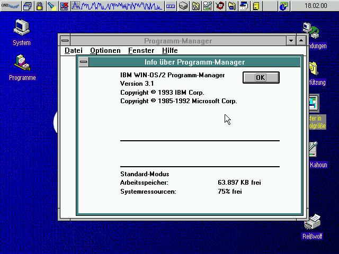
Task: Click the red telephone-style icon in the tray
Action: coord(220,6)
